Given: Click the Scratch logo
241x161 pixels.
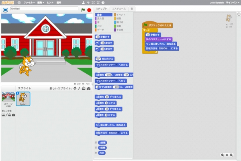Looking at the screenshot, I should pyautogui.click(x=8, y=2).
